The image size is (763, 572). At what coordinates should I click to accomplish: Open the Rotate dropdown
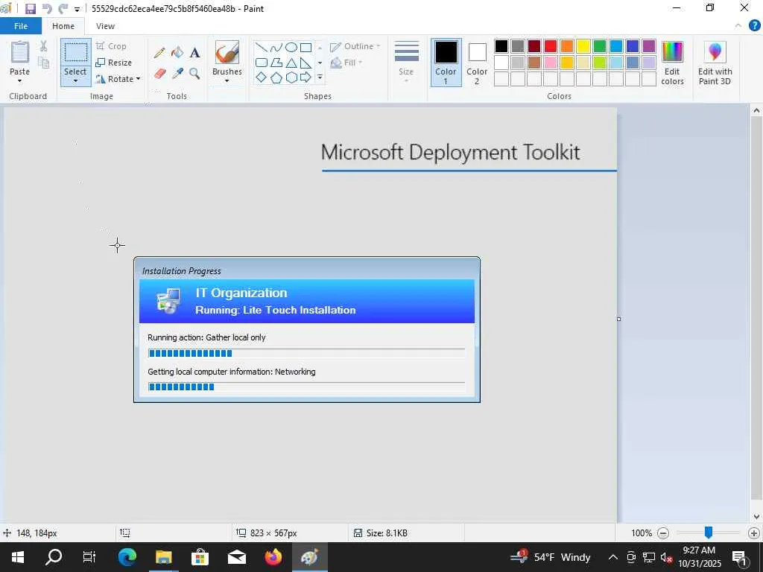(x=118, y=79)
